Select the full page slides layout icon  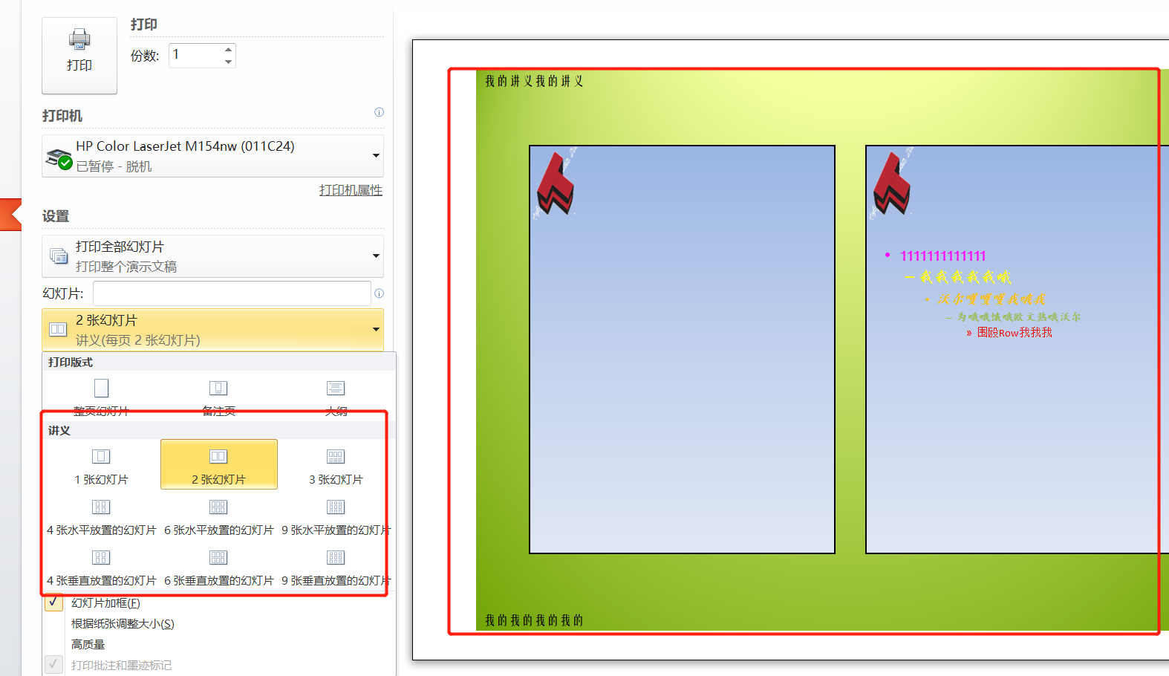(102, 389)
